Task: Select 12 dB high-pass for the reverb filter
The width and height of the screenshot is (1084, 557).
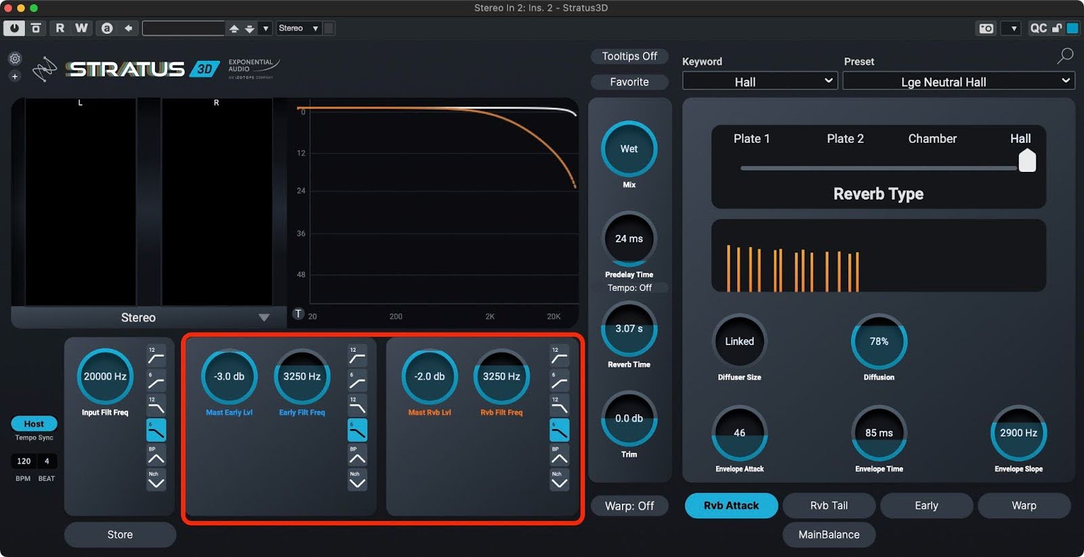Action: click(x=559, y=356)
